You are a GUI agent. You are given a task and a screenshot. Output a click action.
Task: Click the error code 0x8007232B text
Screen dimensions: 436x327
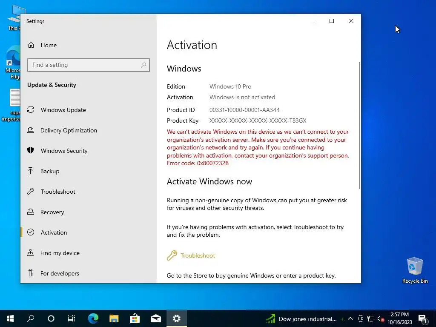[x=213, y=163]
